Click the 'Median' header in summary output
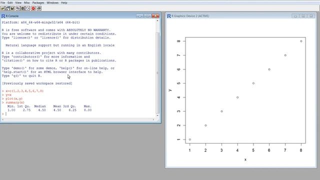This screenshot has height=180, width=320. pyautogui.click(x=40, y=106)
